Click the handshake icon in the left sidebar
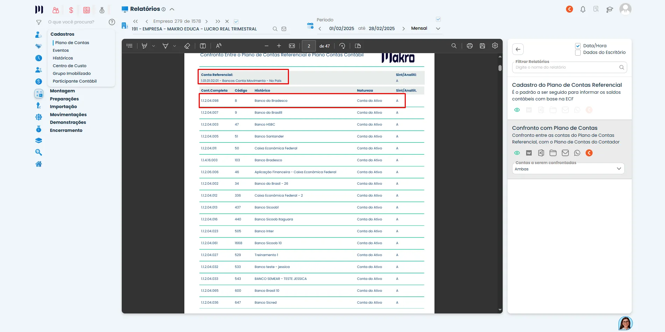The image size is (665, 332). pyautogui.click(x=38, y=46)
